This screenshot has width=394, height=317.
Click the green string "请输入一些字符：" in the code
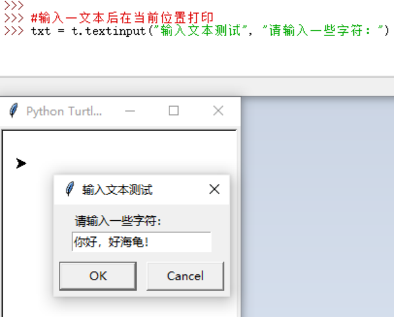tap(323, 31)
